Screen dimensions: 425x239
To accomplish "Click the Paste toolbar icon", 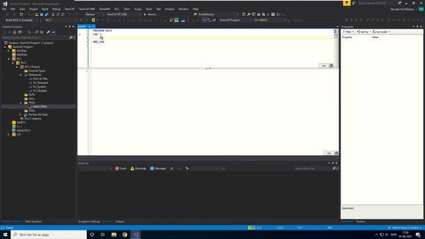I will click(62, 15).
